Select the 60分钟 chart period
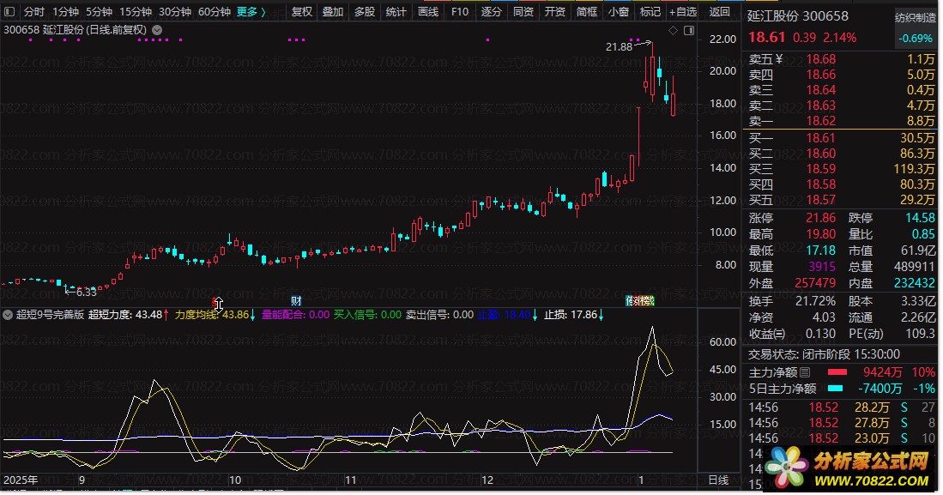This screenshot has height=495, width=943. coord(214,12)
